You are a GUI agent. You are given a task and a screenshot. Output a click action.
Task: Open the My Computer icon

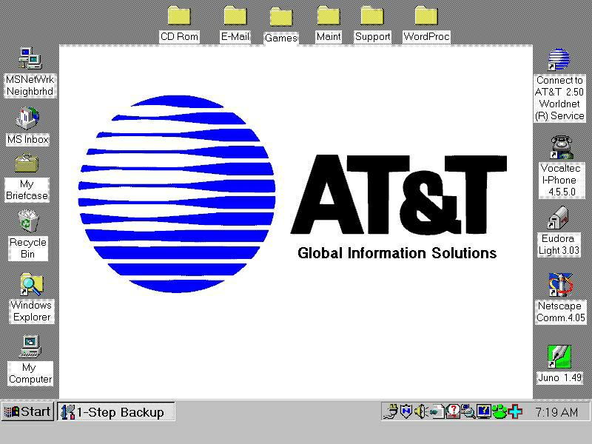coord(30,345)
